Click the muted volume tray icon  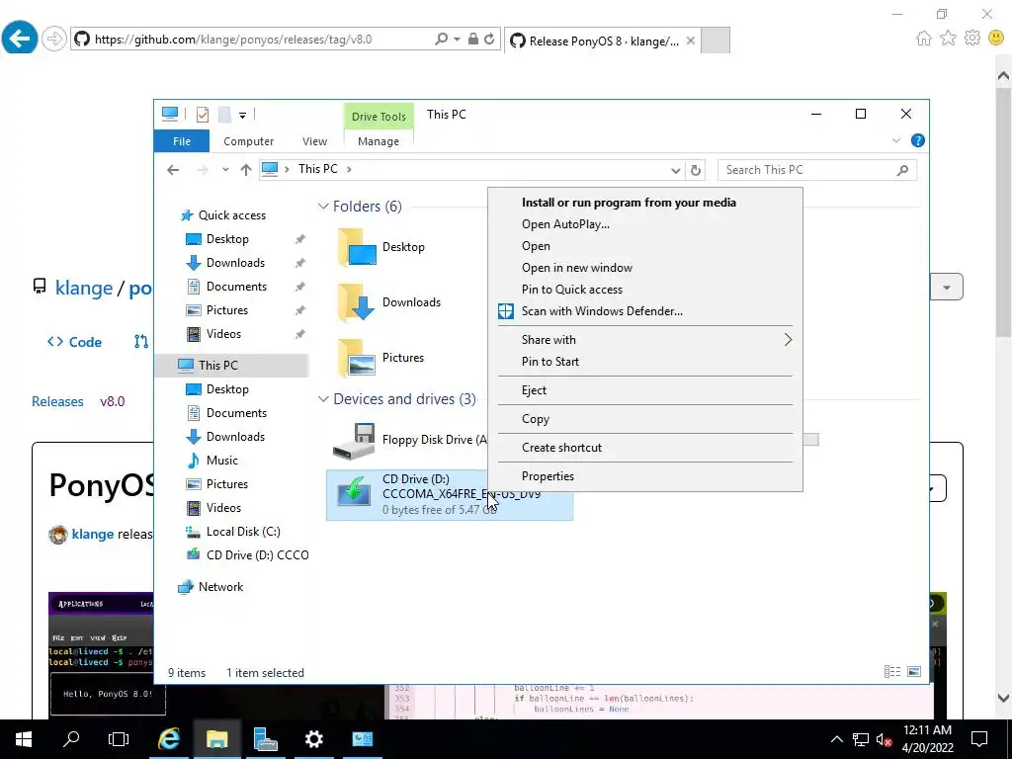[884, 739]
